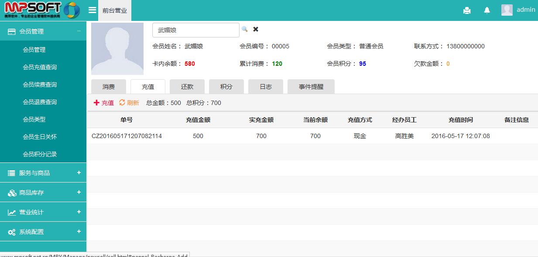The width and height of the screenshot is (538, 257).
Task: Open the 积分 tab
Action: pyautogui.click(x=226, y=87)
